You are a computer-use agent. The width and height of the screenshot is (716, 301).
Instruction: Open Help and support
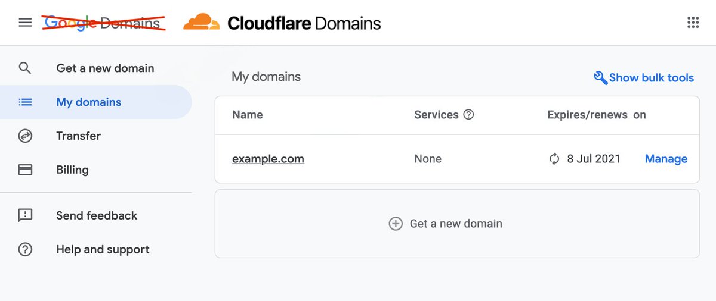click(103, 249)
